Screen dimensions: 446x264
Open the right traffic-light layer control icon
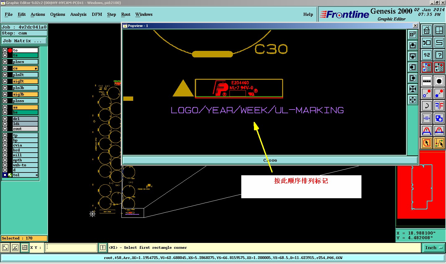tap(439, 67)
